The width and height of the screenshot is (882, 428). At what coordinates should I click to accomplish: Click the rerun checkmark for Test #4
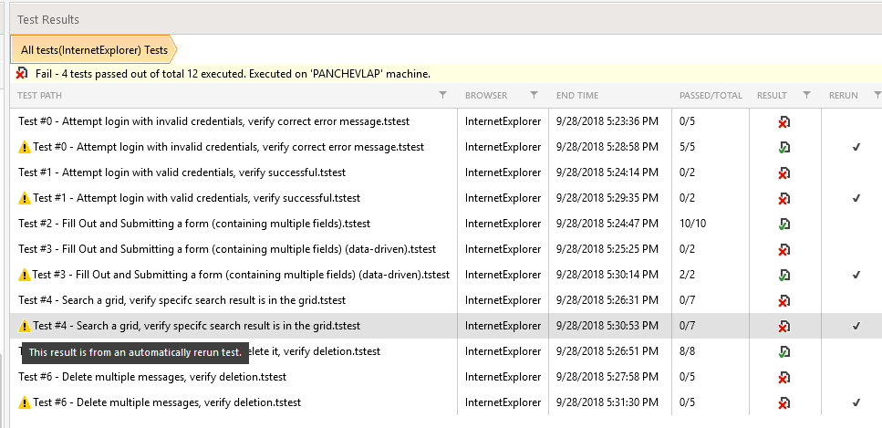pos(856,326)
